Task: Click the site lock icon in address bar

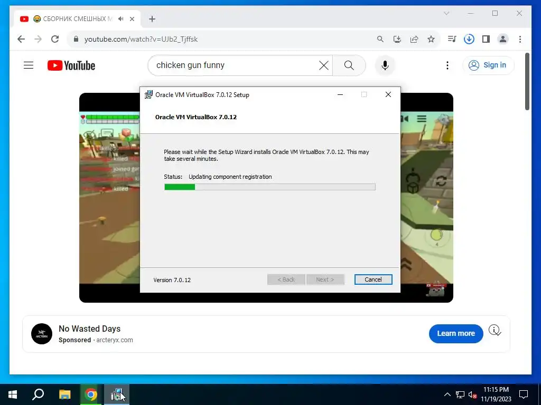Action: pos(76,39)
